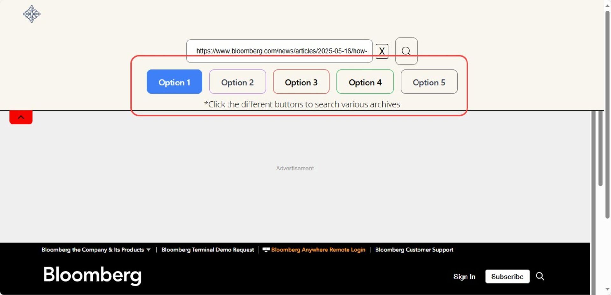
Task: Choose the Option 3 archive button
Action: pos(301,82)
